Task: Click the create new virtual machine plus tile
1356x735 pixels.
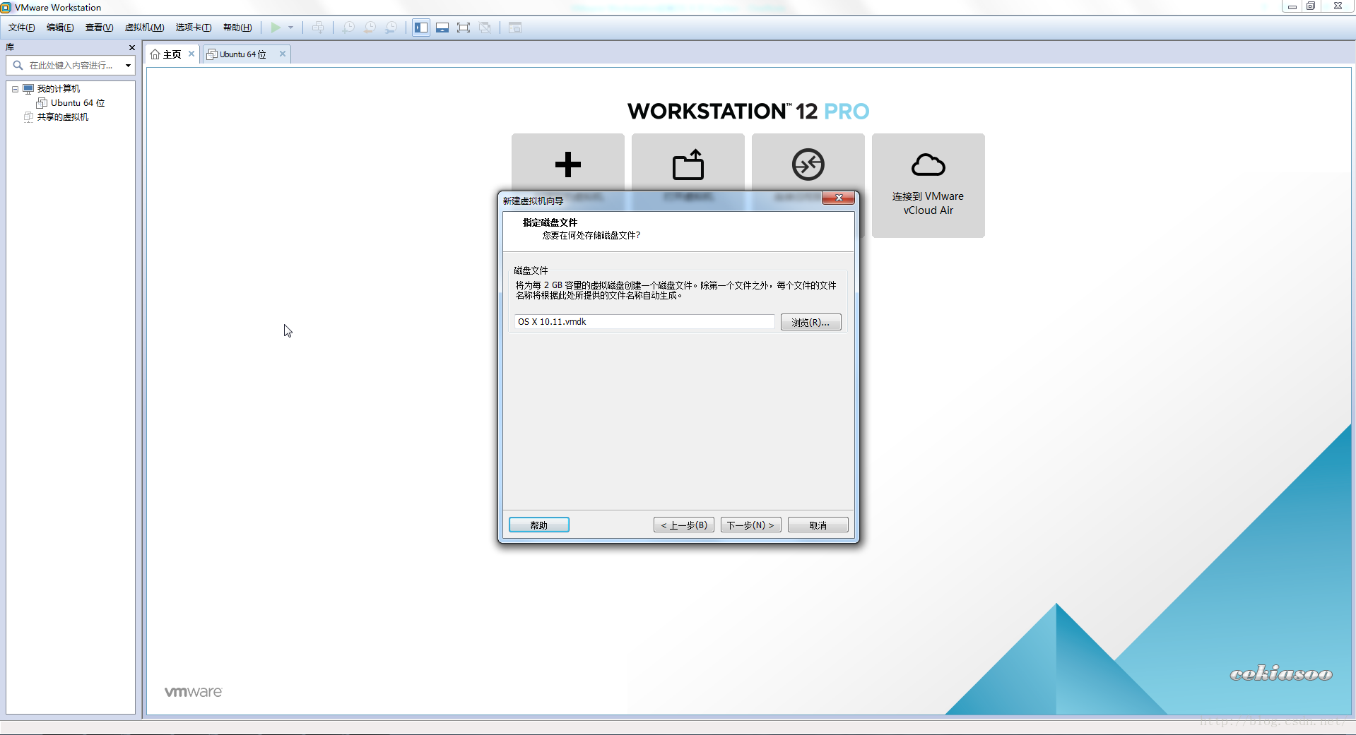Action: 567,165
